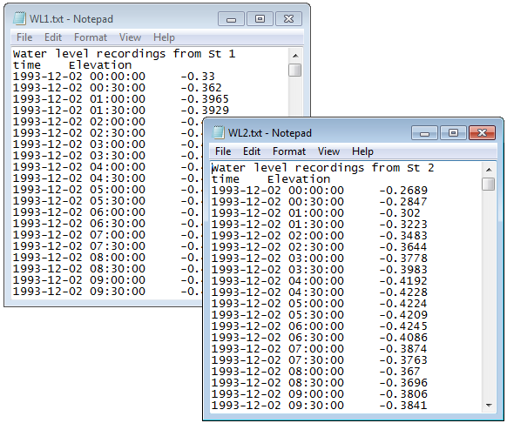Maximize the WL1.txt Notepad window
Image resolution: width=507 pixels, height=423 pixels.
260,19
